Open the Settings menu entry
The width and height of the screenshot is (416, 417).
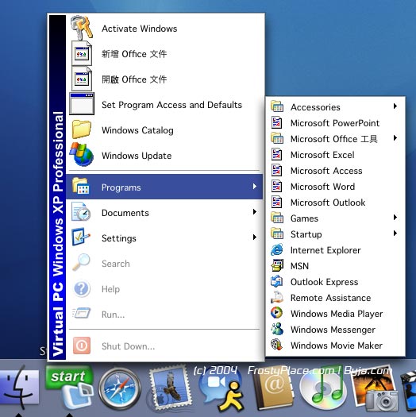[x=164, y=237]
